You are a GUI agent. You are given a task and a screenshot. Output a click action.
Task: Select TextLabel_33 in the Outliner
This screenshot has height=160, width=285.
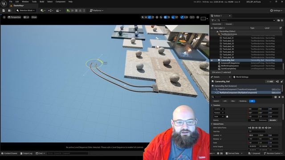[228, 44]
